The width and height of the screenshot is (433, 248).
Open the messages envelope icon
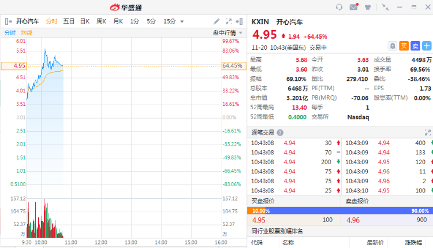click(354, 7)
